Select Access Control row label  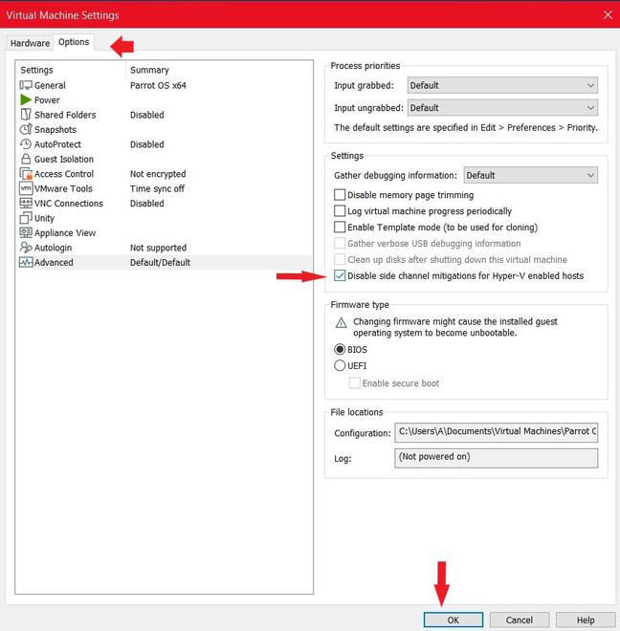64,174
